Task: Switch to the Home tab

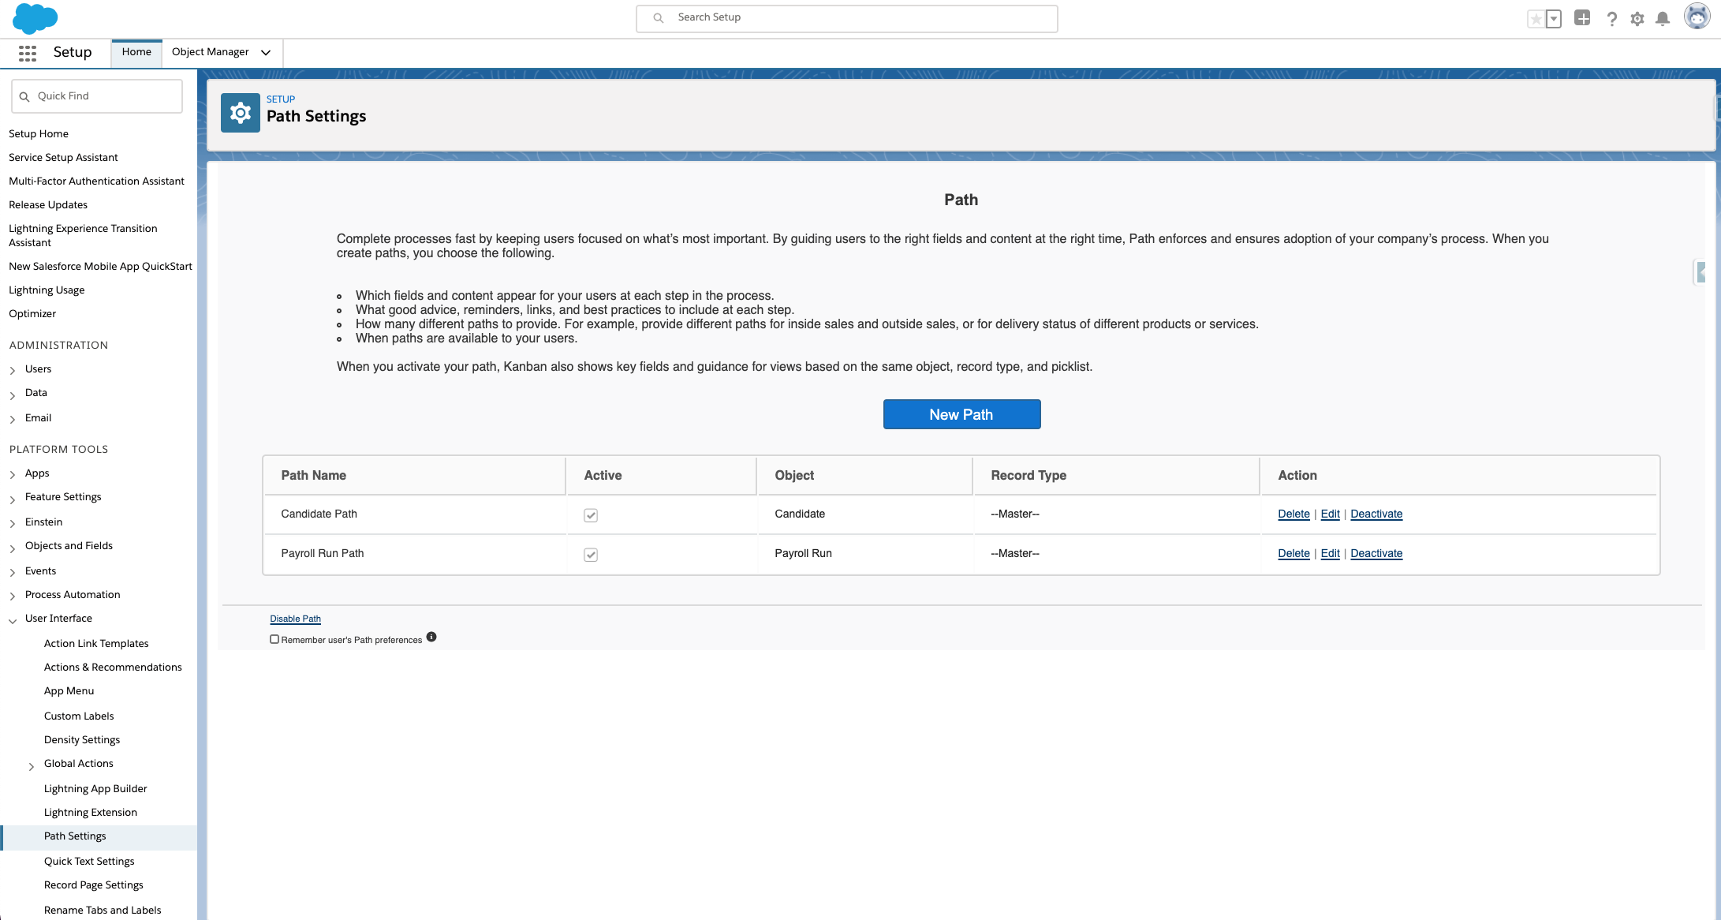Action: coord(136,52)
